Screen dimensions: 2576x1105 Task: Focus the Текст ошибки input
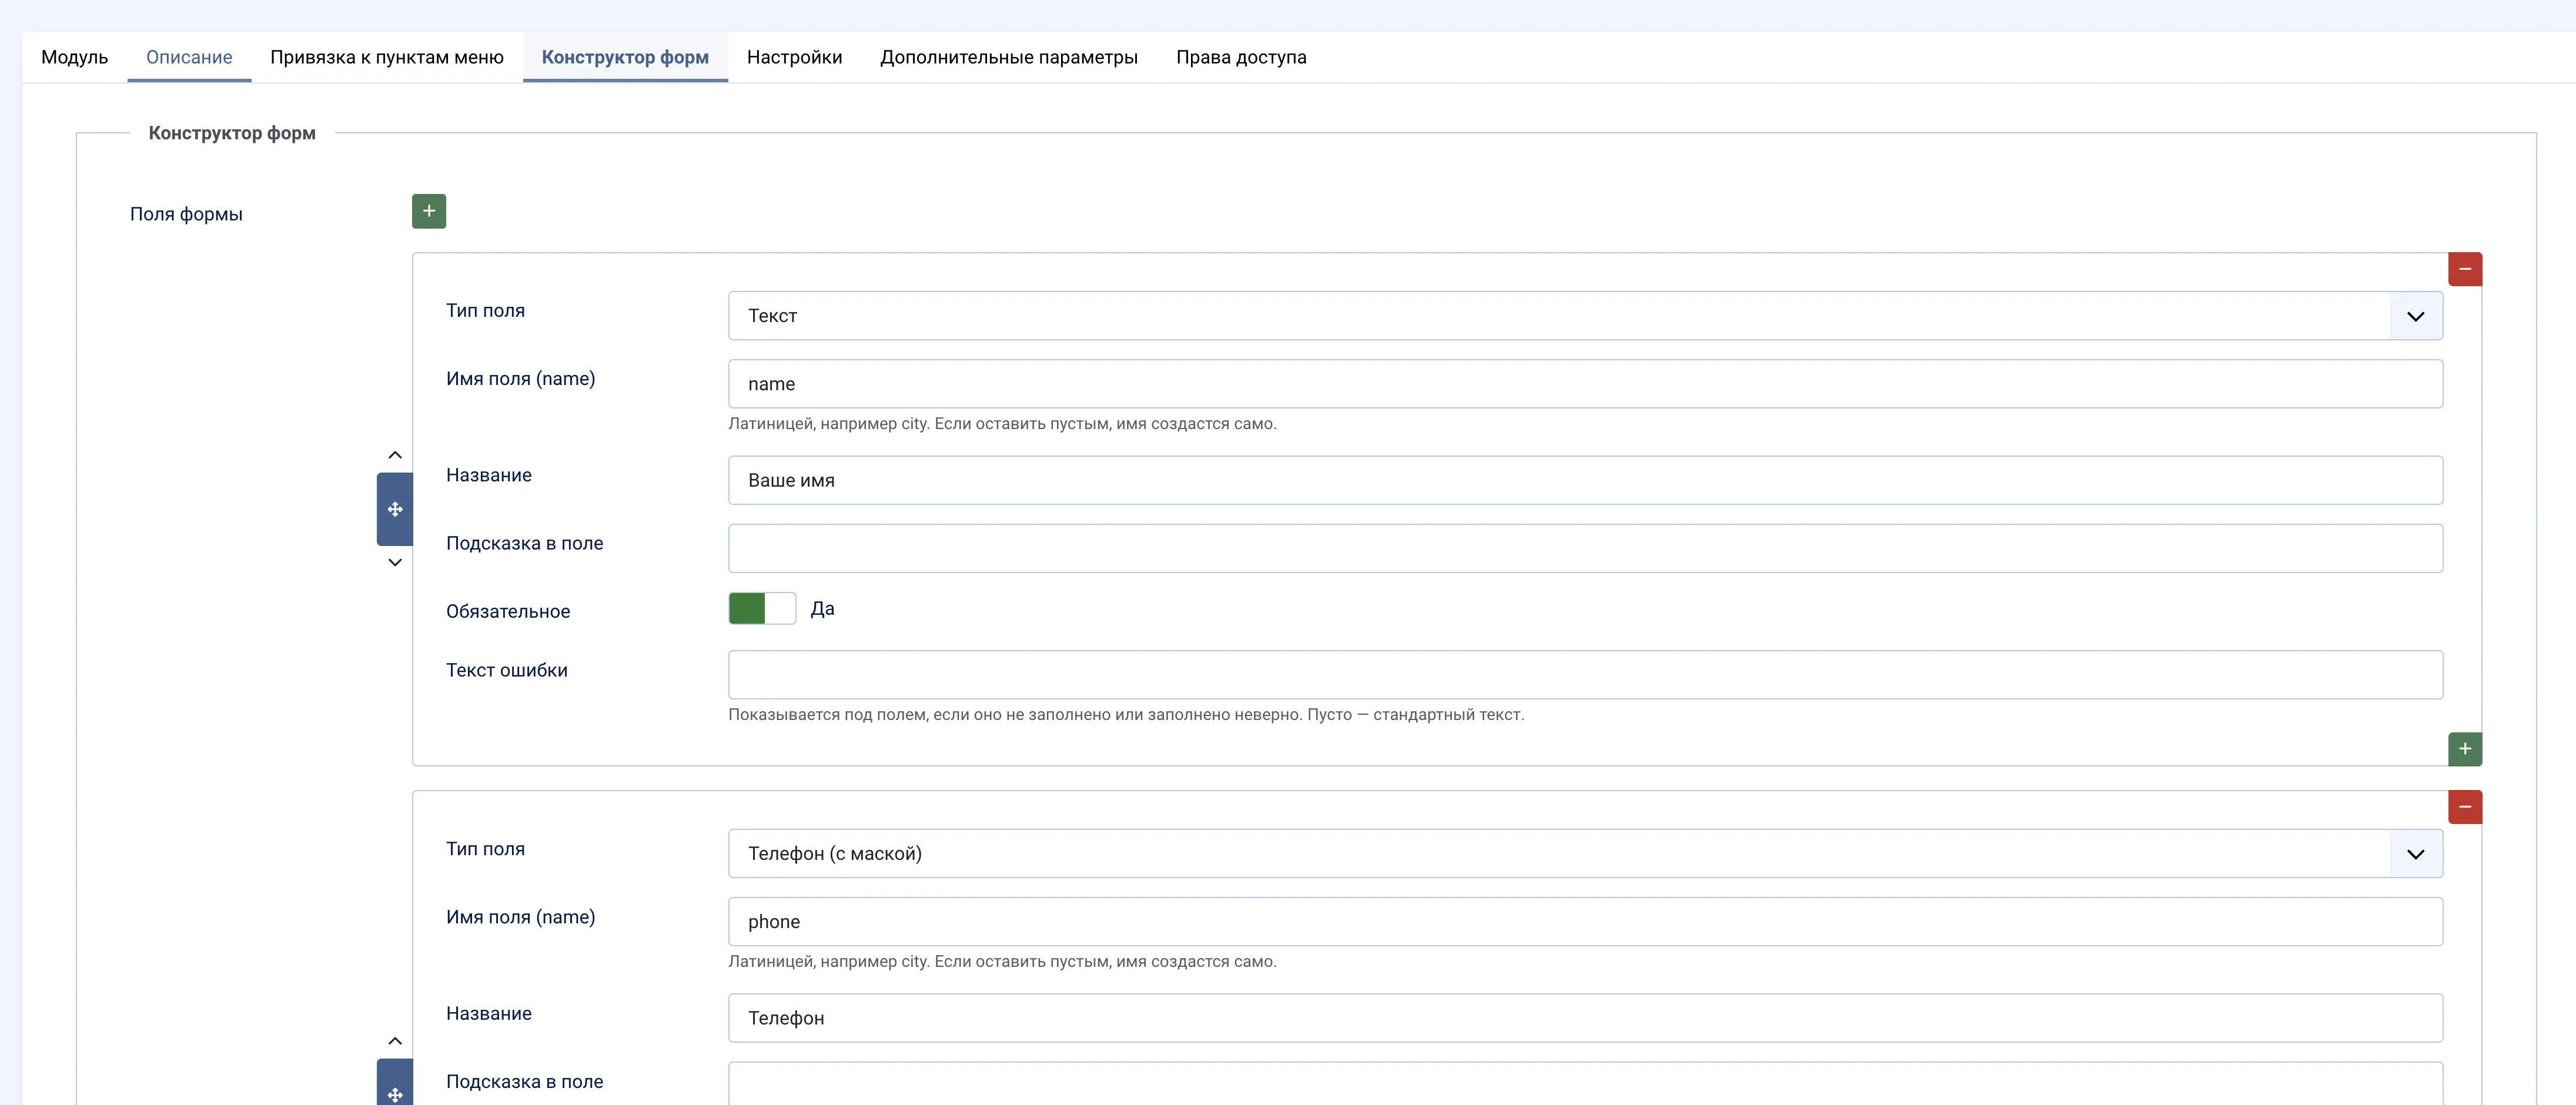1585,675
